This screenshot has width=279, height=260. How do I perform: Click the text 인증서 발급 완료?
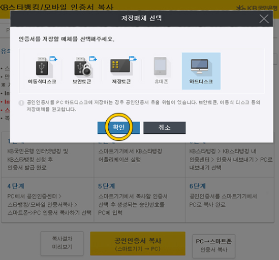27,168
